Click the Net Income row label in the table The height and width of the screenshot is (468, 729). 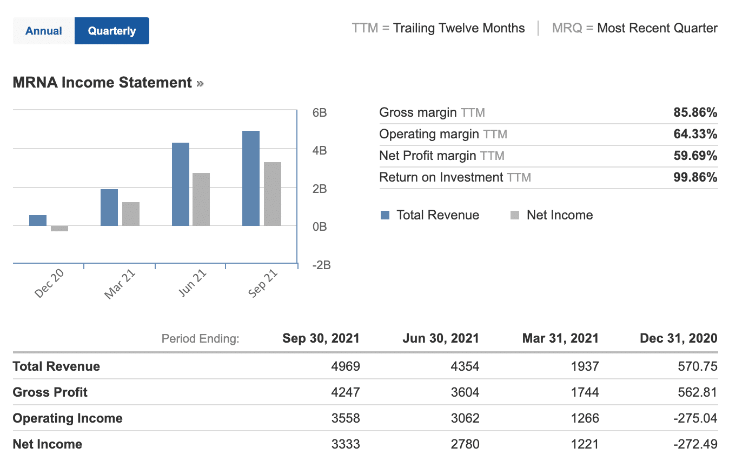48,444
